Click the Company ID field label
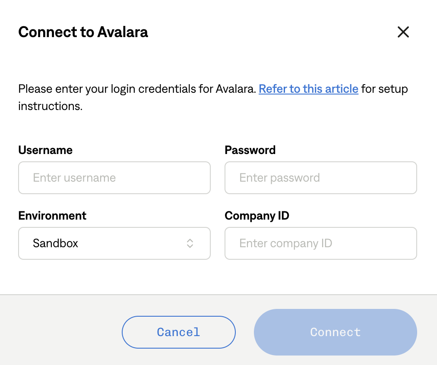437x365 pixels. (257, 216)
